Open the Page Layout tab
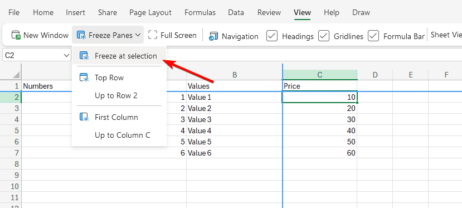This screenshot has height=208, width=462. (150, 13)
